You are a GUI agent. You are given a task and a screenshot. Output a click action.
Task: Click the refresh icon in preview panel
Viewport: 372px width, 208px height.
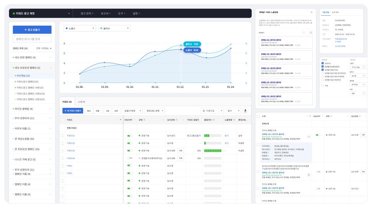[x=311, y=33]
